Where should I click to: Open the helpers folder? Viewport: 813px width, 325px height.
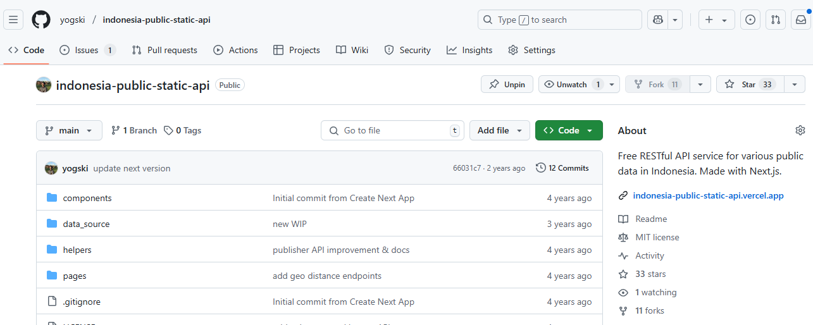click(x=77, y=250)
